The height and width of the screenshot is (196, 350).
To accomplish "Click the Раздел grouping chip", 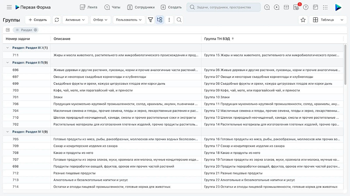I will point(25,30).
